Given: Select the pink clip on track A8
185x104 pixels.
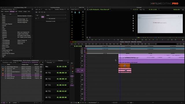Looking at the screenshot, I should 125,70.
